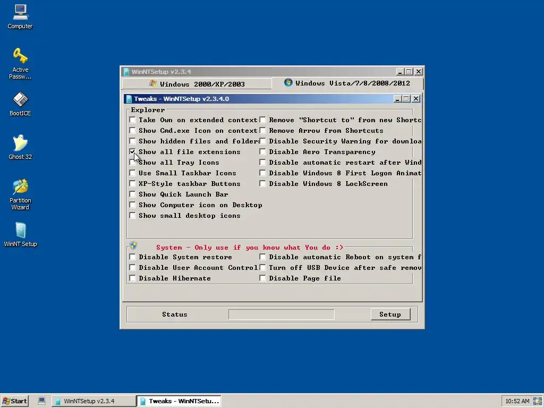
Task: Select the Active Password desktop icon
Action: pos(20,64)
